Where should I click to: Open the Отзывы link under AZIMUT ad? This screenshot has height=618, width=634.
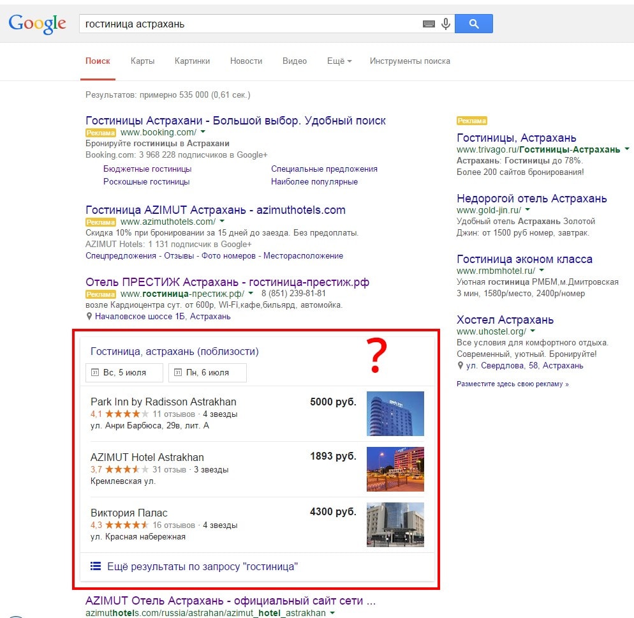[x=179, y=256]
